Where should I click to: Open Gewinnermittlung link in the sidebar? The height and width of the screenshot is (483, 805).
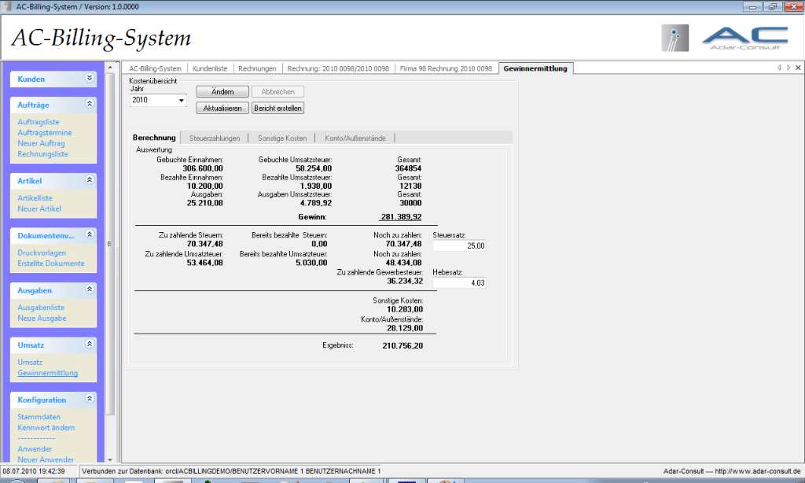[x=48, y=373]
